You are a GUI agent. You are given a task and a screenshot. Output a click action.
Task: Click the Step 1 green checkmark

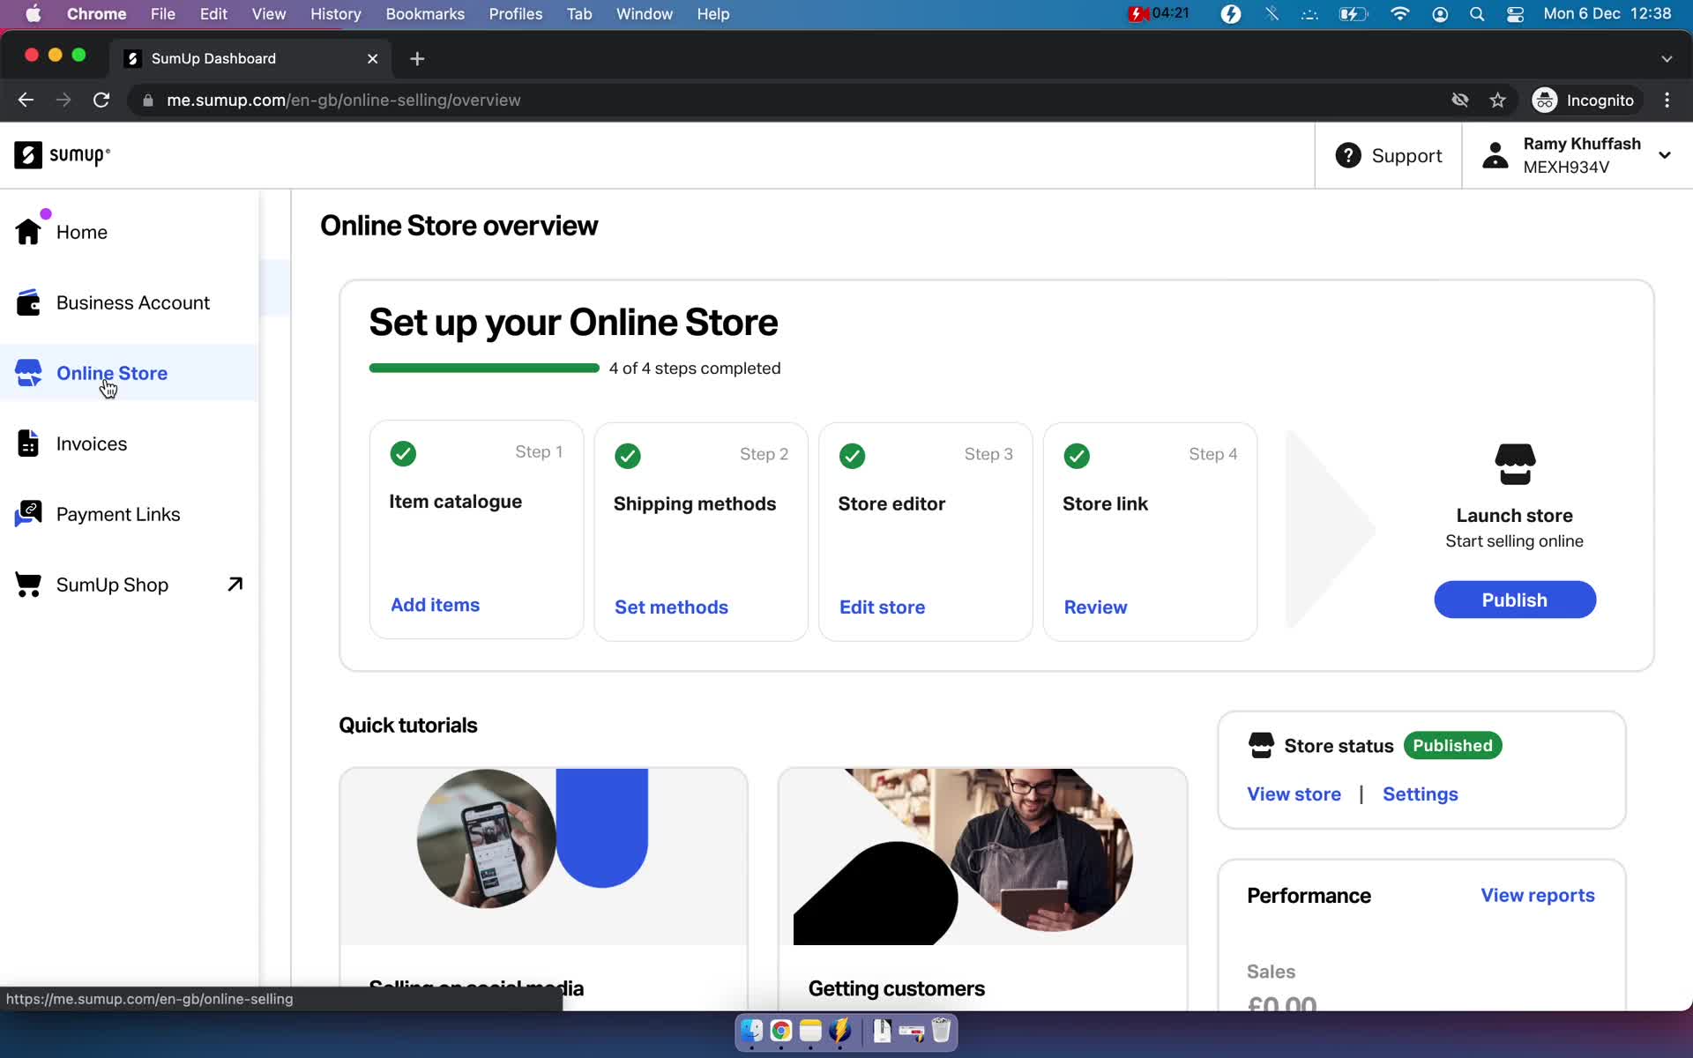(x=403, y=453)
